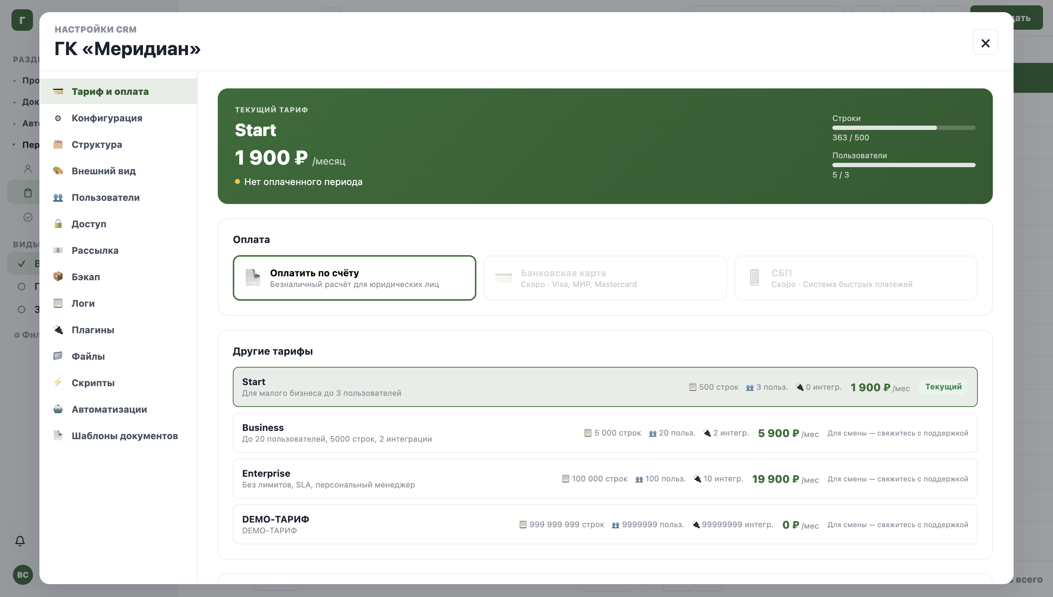Click the robot icon beside Автоматизации

pos(58,409)
